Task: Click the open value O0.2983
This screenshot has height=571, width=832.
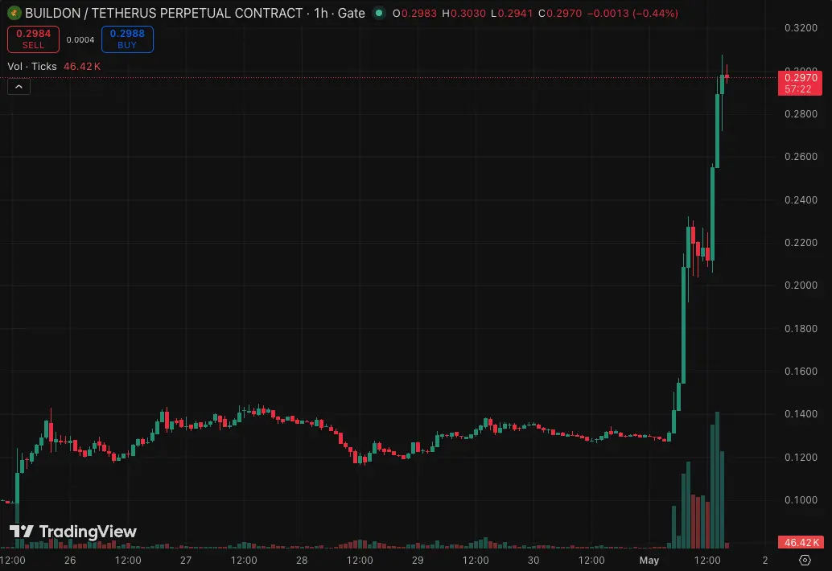Action: coord(414,13)
